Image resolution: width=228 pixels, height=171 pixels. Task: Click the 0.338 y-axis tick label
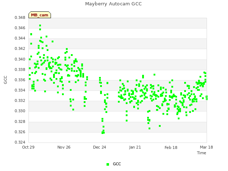click(x=20, y=70)
